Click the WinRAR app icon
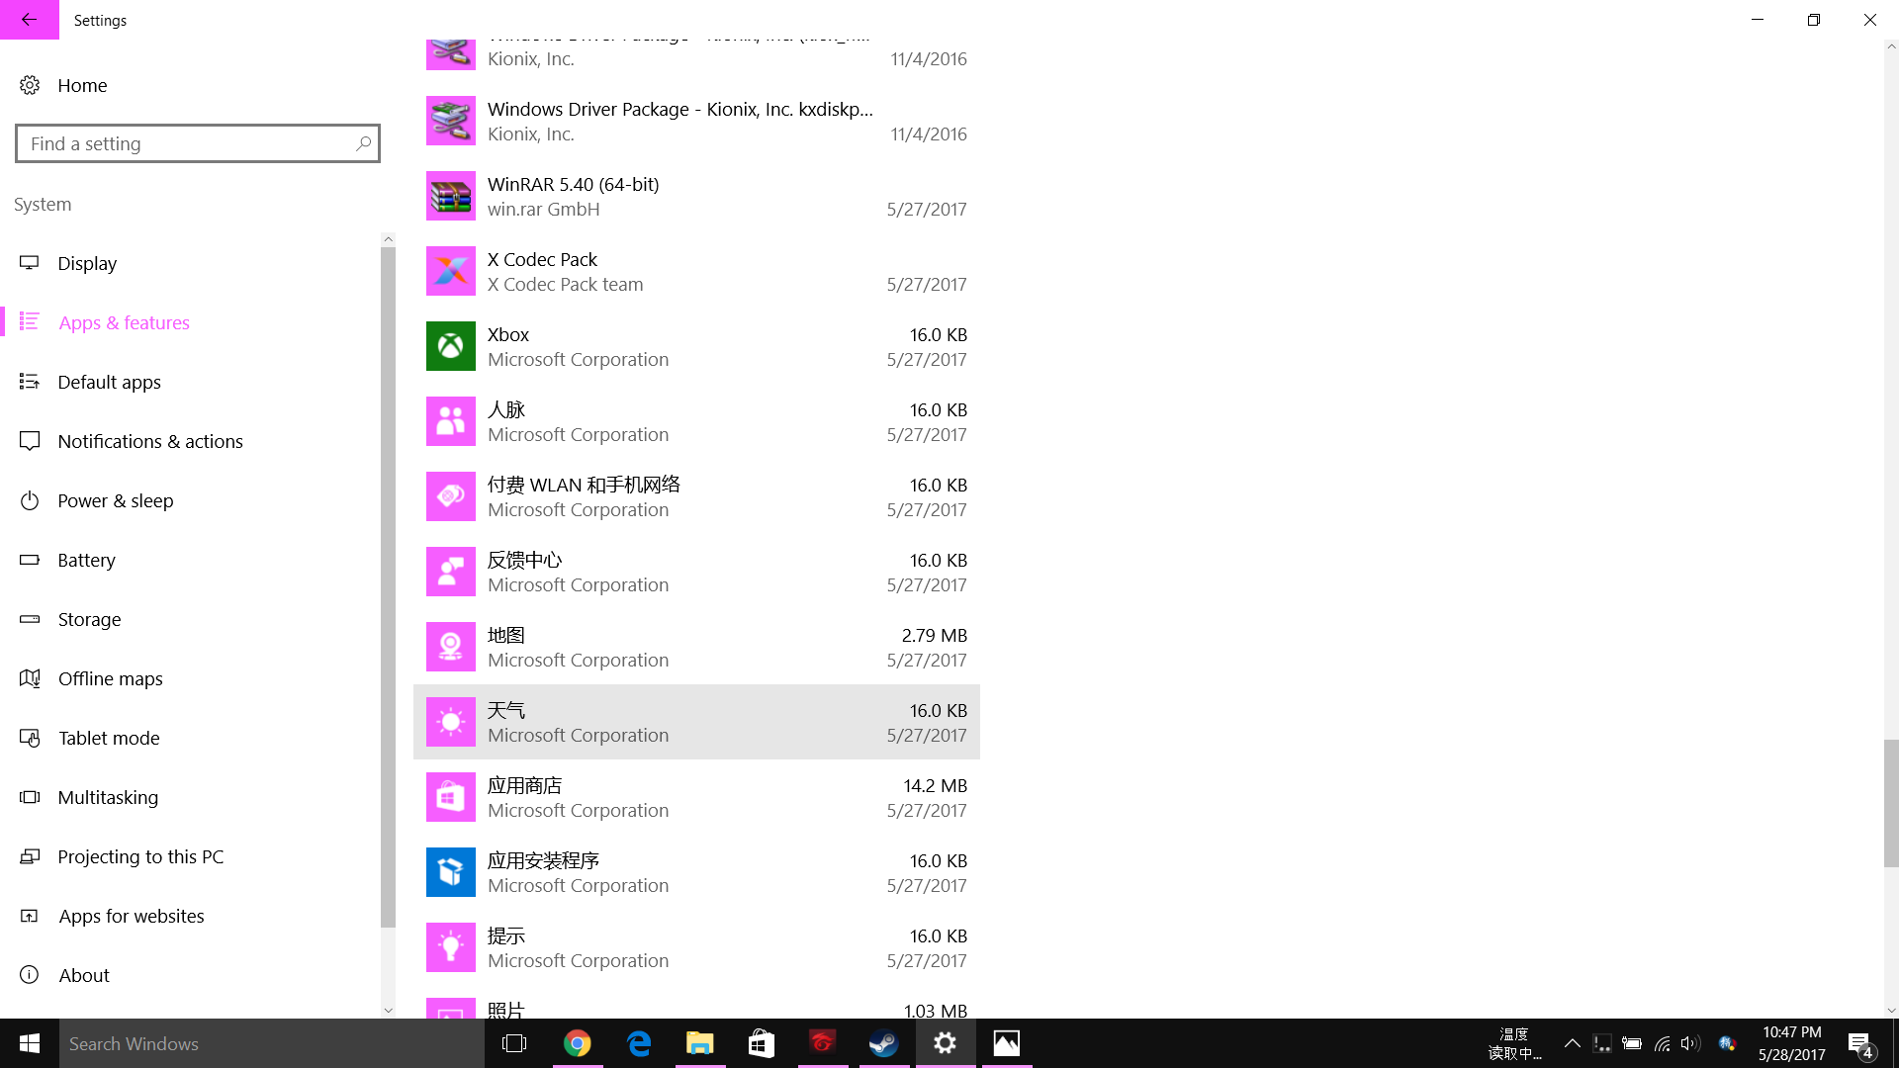This screenshot has width=1899, height=1068. (x=450, y=196)
